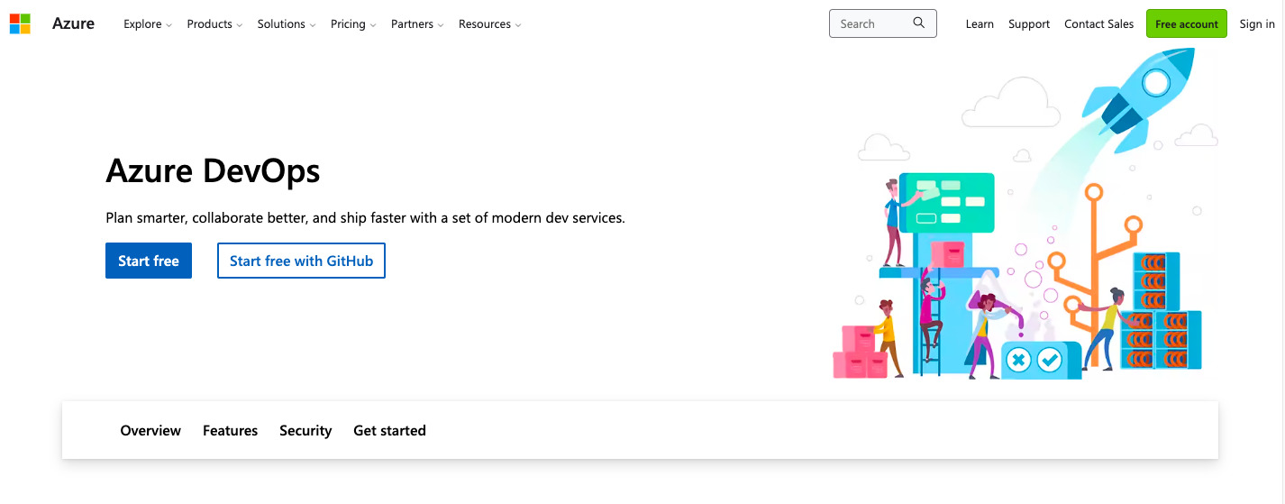
Task: Click the blue Start free button
Action: pos(149,261)
